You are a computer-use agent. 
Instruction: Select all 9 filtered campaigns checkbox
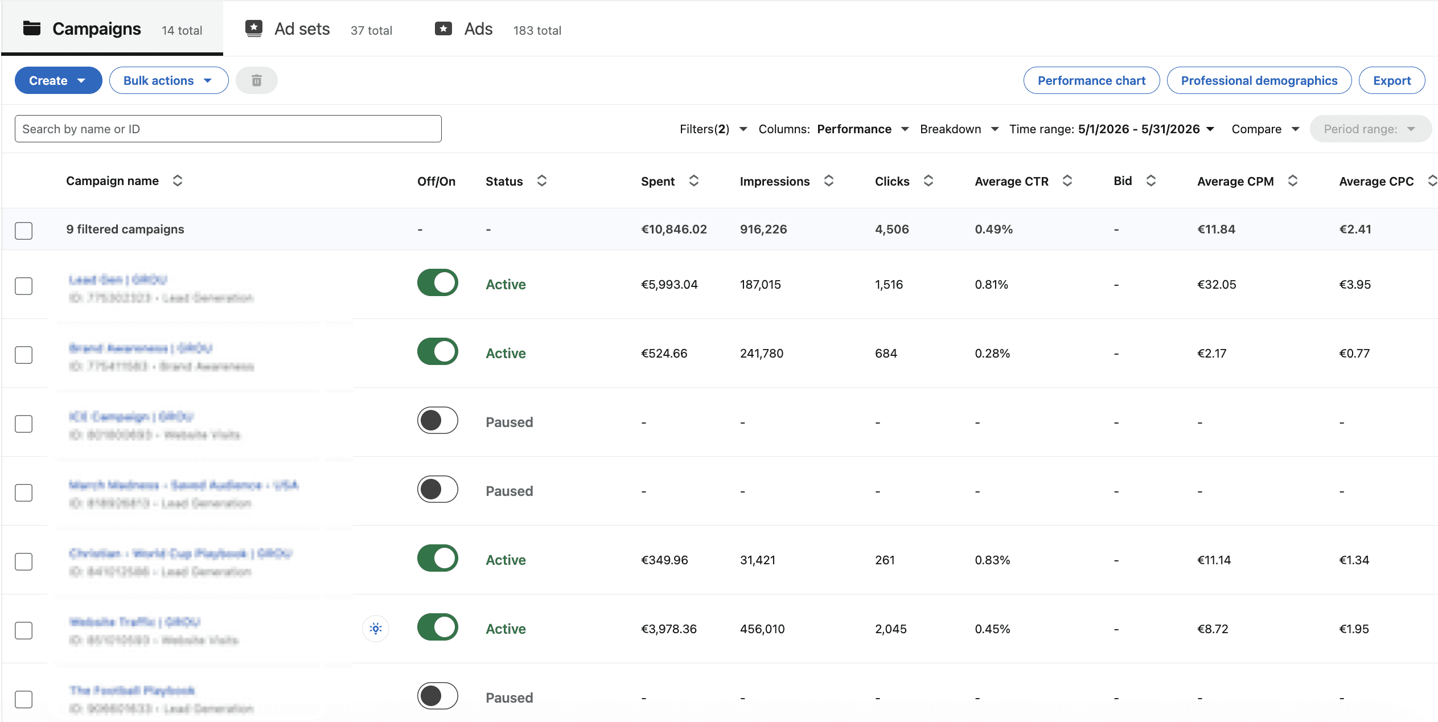pos(24,230)
